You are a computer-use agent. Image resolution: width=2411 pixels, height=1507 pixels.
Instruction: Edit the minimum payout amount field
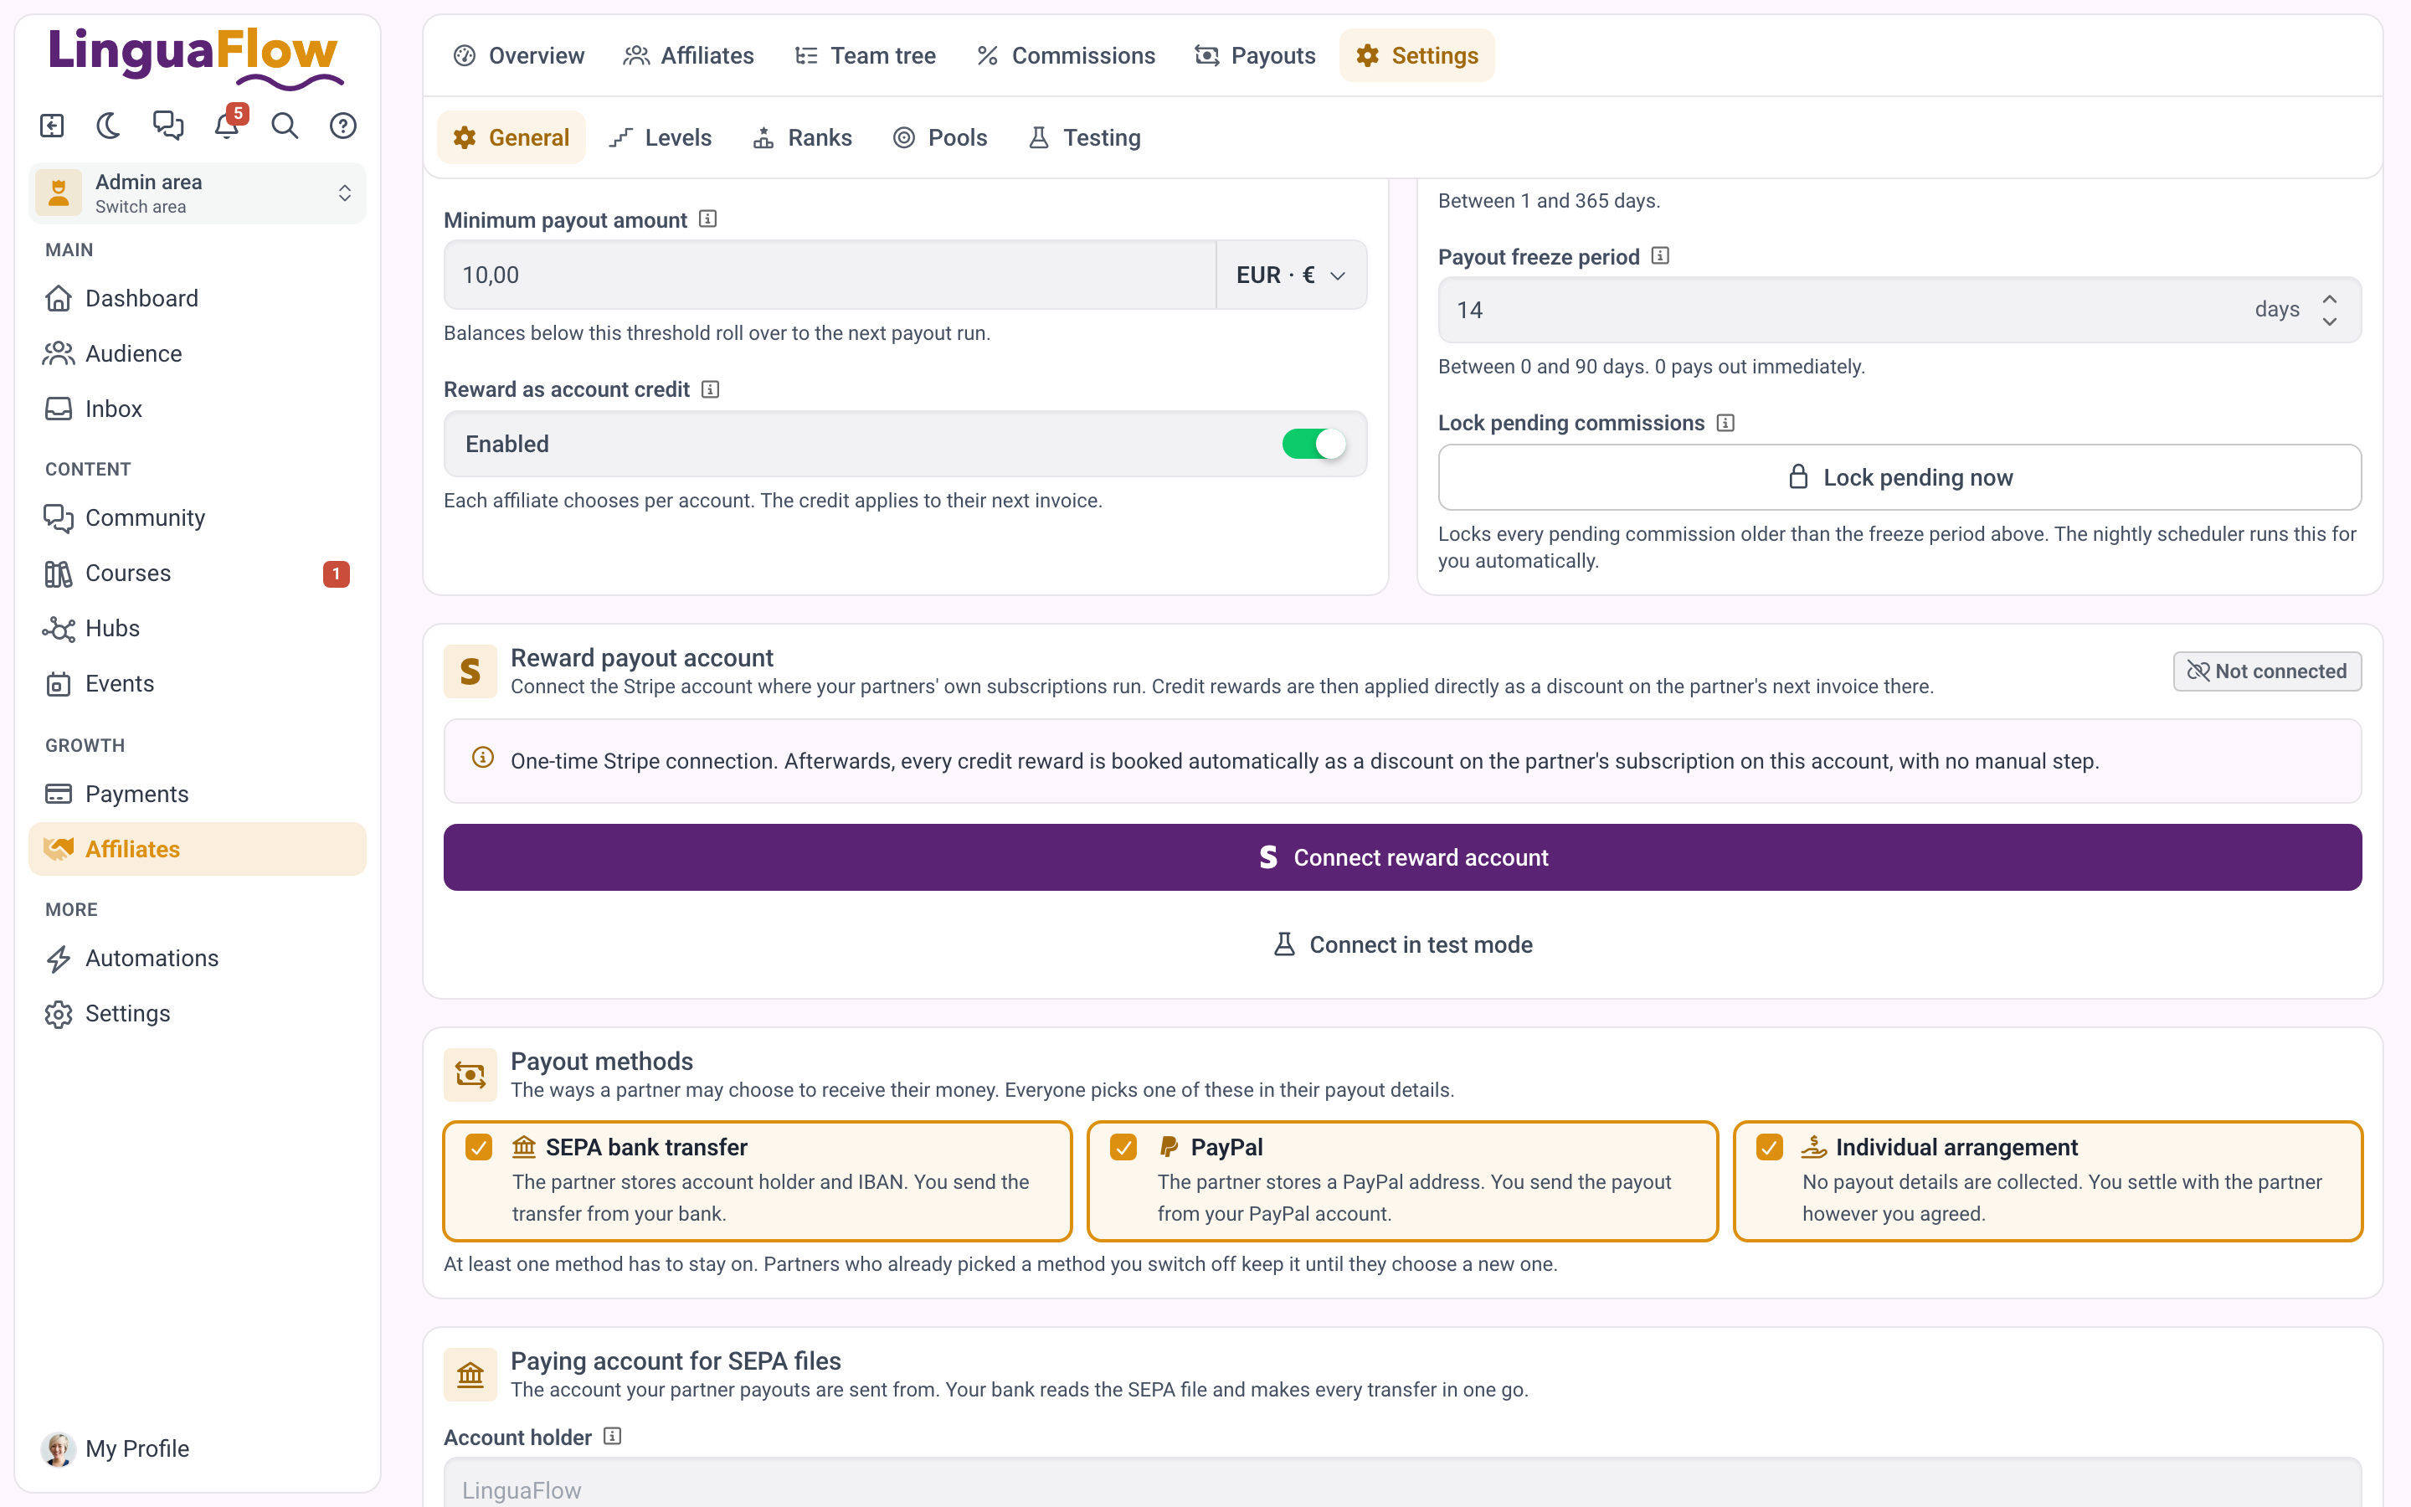[x=830, y=274]
